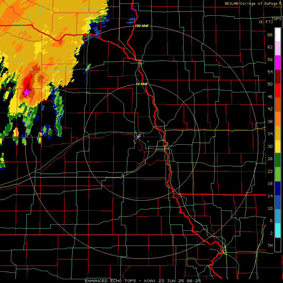This screenshot has height=283, width=283.
Task: Click the 100 NMI range ring label
Action: click(141, 26)
